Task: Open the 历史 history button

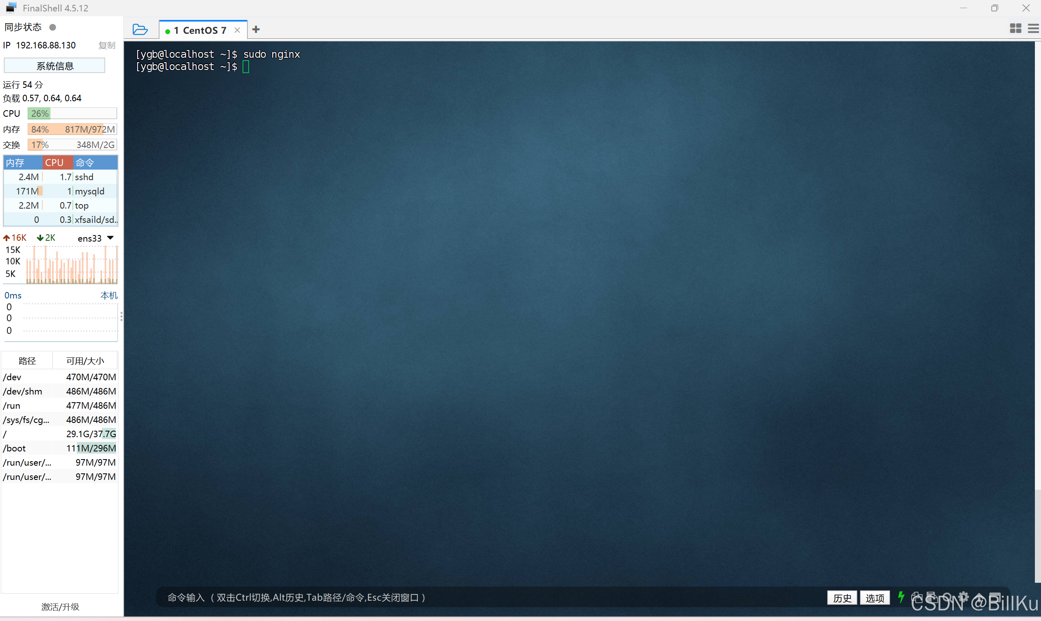Action: [842, 598]
